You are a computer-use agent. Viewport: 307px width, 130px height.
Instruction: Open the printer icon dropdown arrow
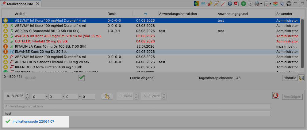click(261, 4)
